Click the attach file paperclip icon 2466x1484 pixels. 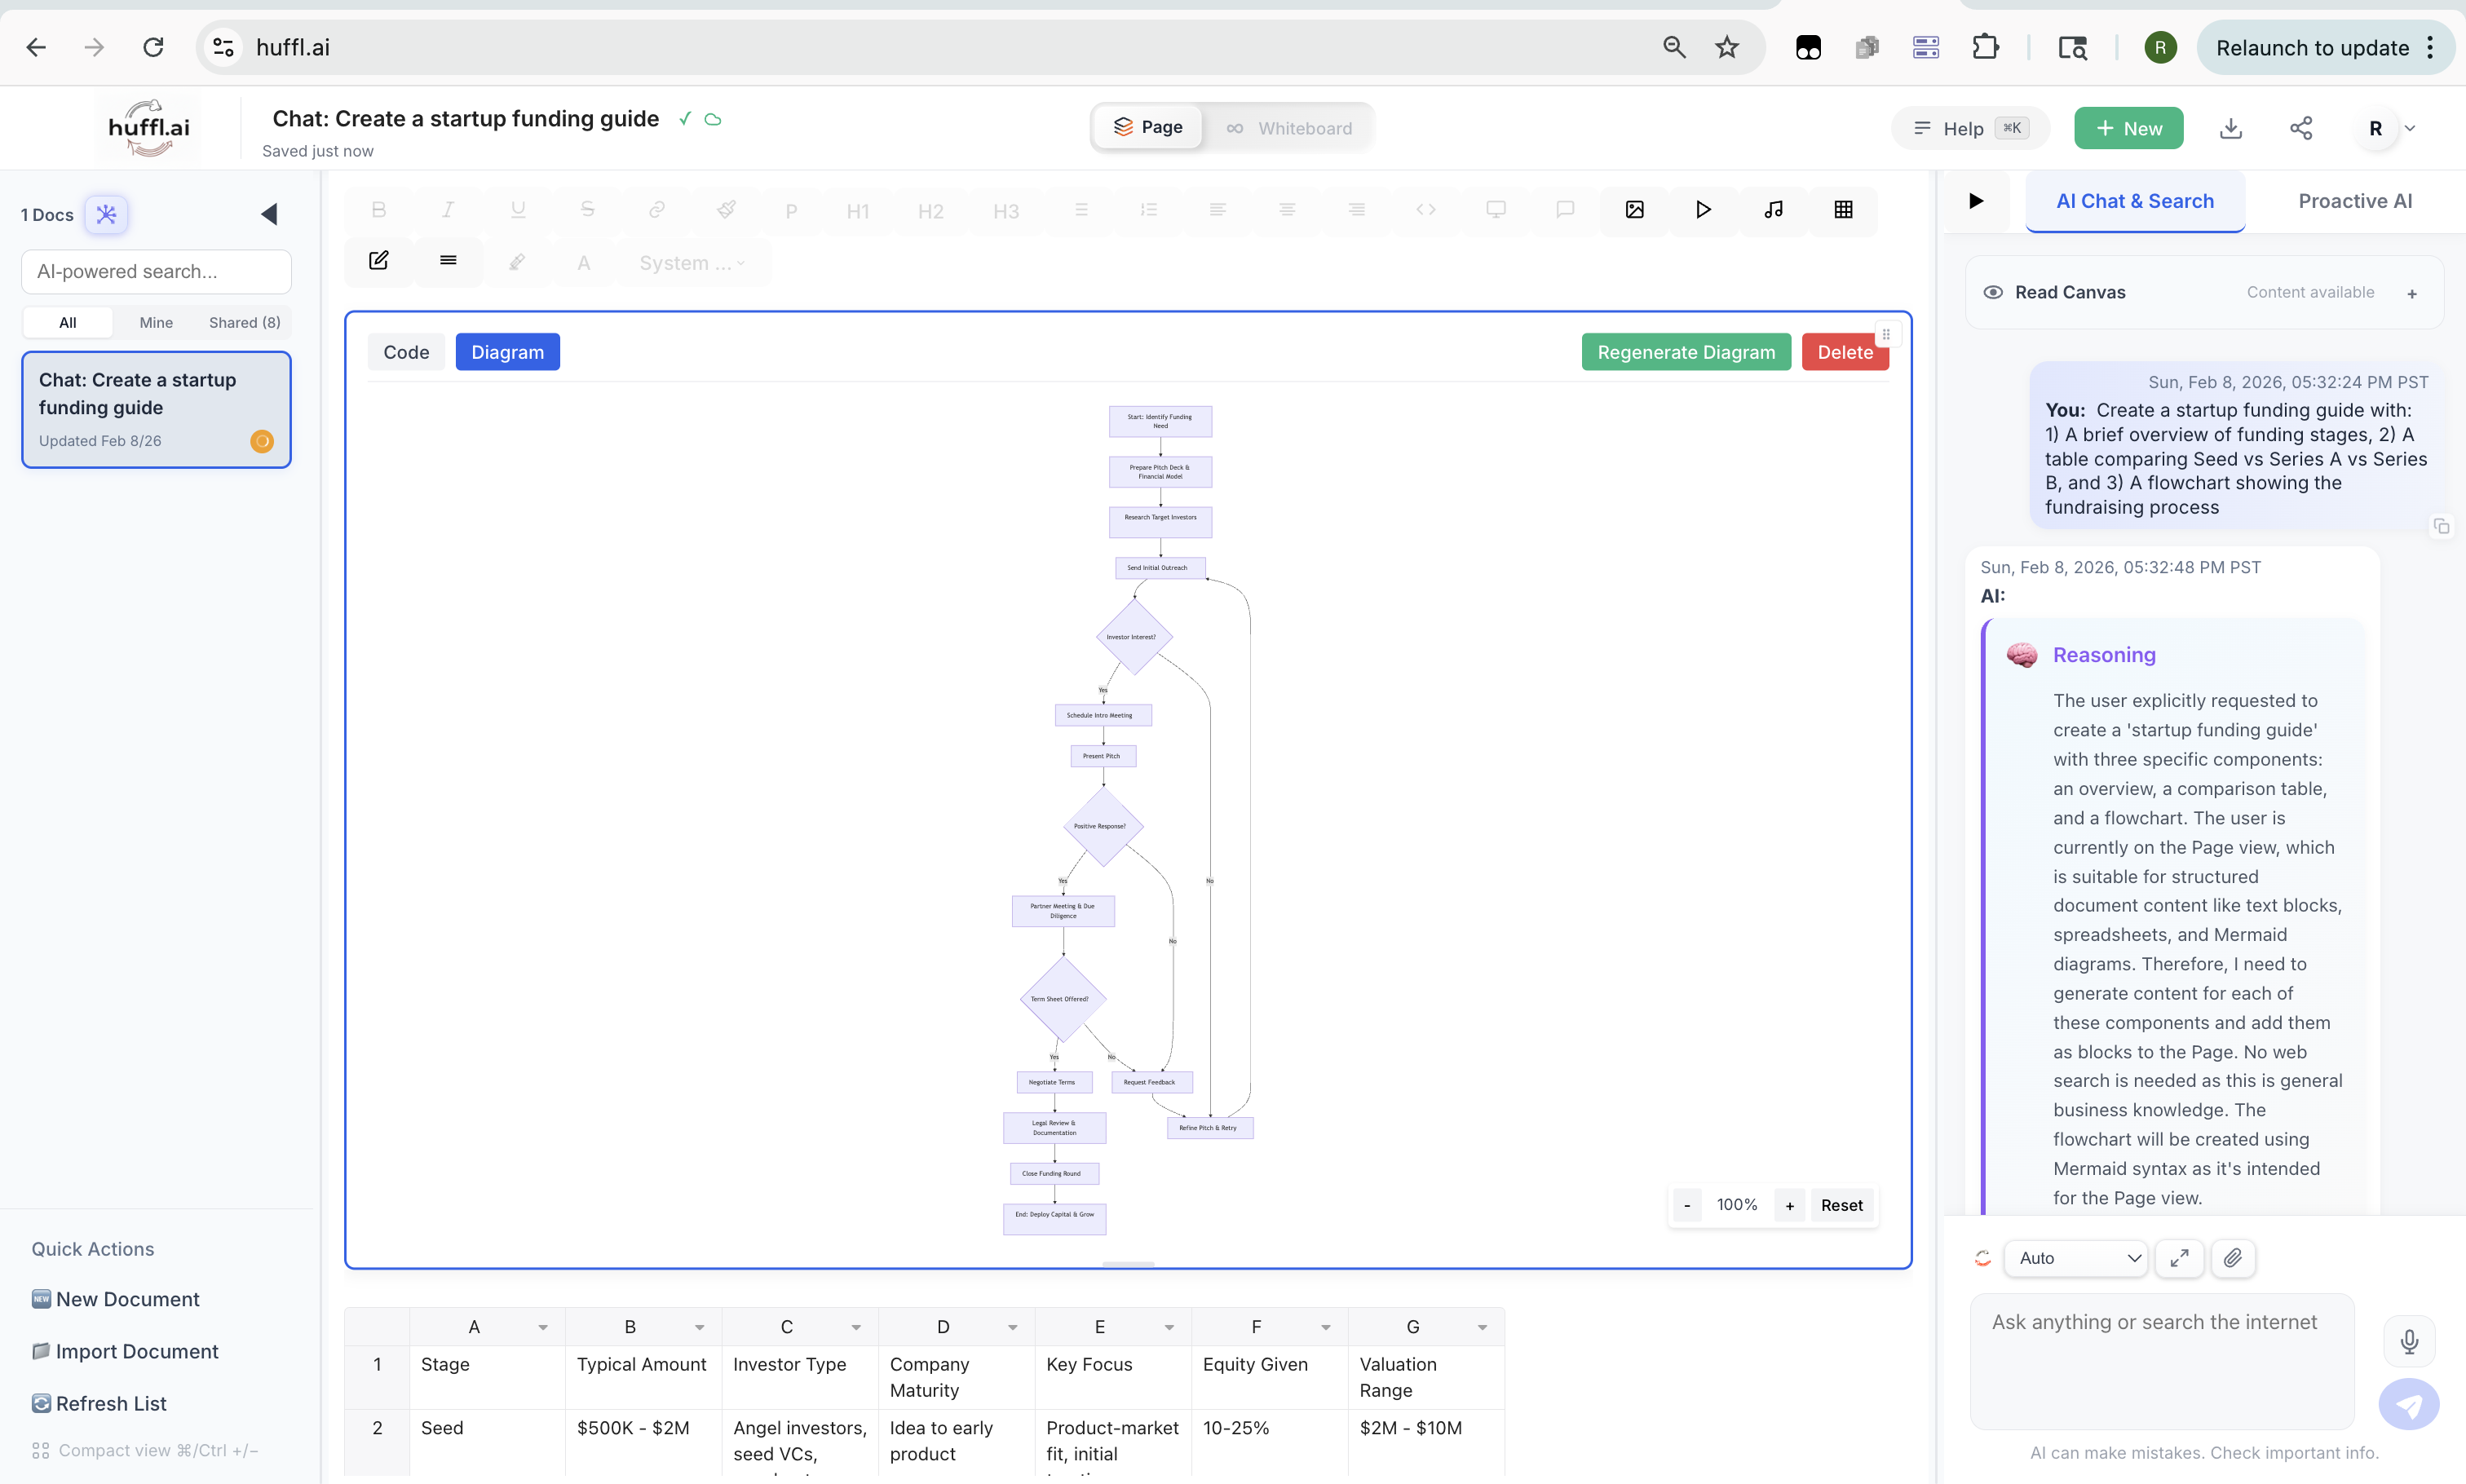point(2232,1258)
